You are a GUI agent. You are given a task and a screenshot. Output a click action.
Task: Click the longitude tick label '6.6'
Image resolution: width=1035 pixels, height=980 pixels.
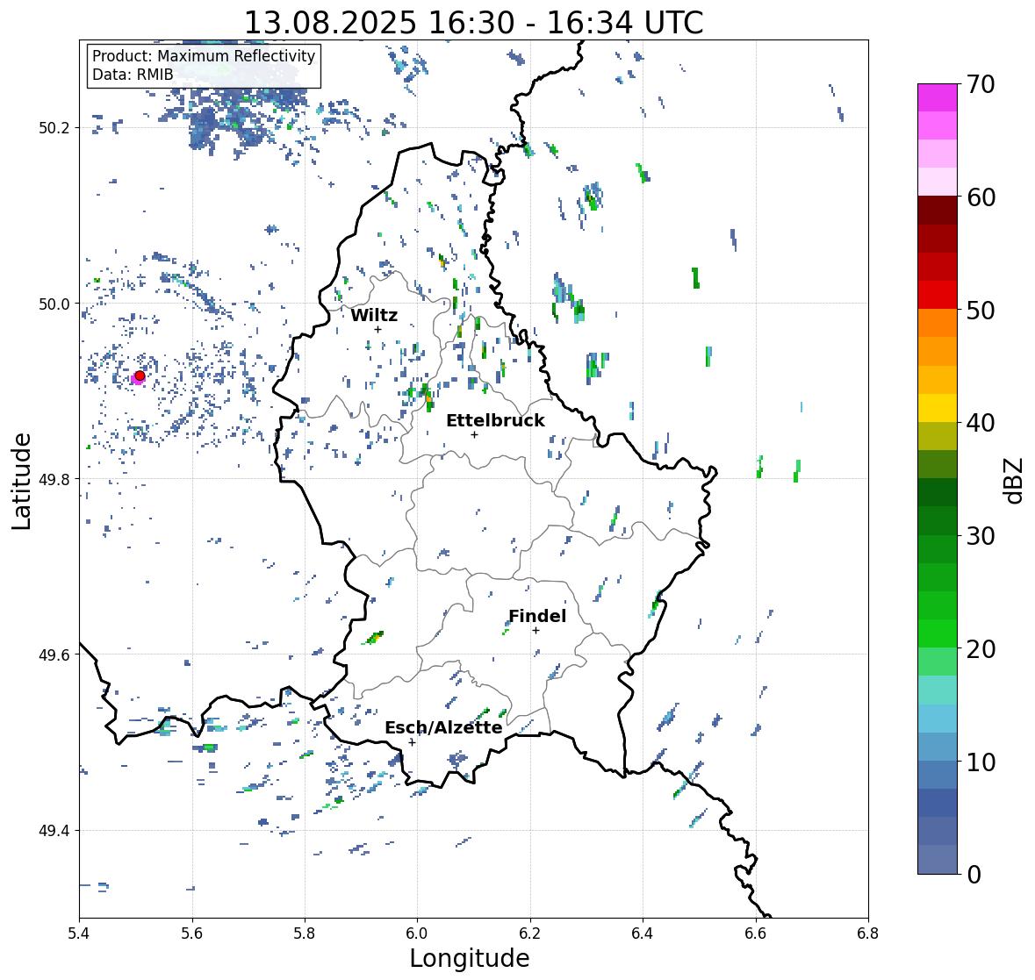[x=756, y=934]
